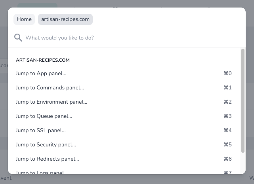Click the magnifying glass search icon
Viewport: 254px width, 184px height.
click(x=18, y=38)
